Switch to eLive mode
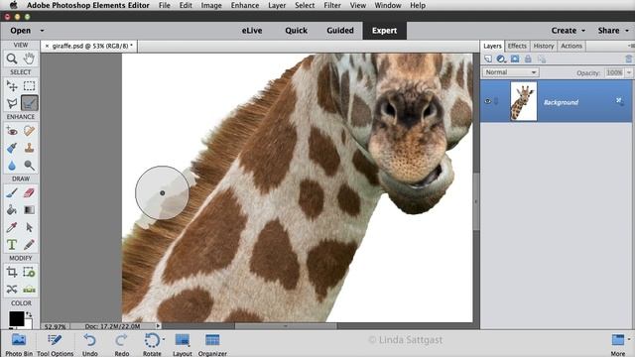Image resolution: width=635 pixels, height=357 pixels. pyautogui.click(x=252, y=31)
